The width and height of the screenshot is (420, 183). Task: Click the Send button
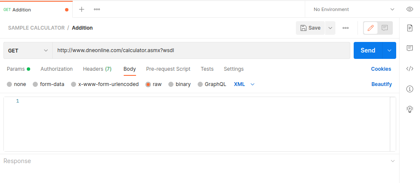(x=368, y=50)
